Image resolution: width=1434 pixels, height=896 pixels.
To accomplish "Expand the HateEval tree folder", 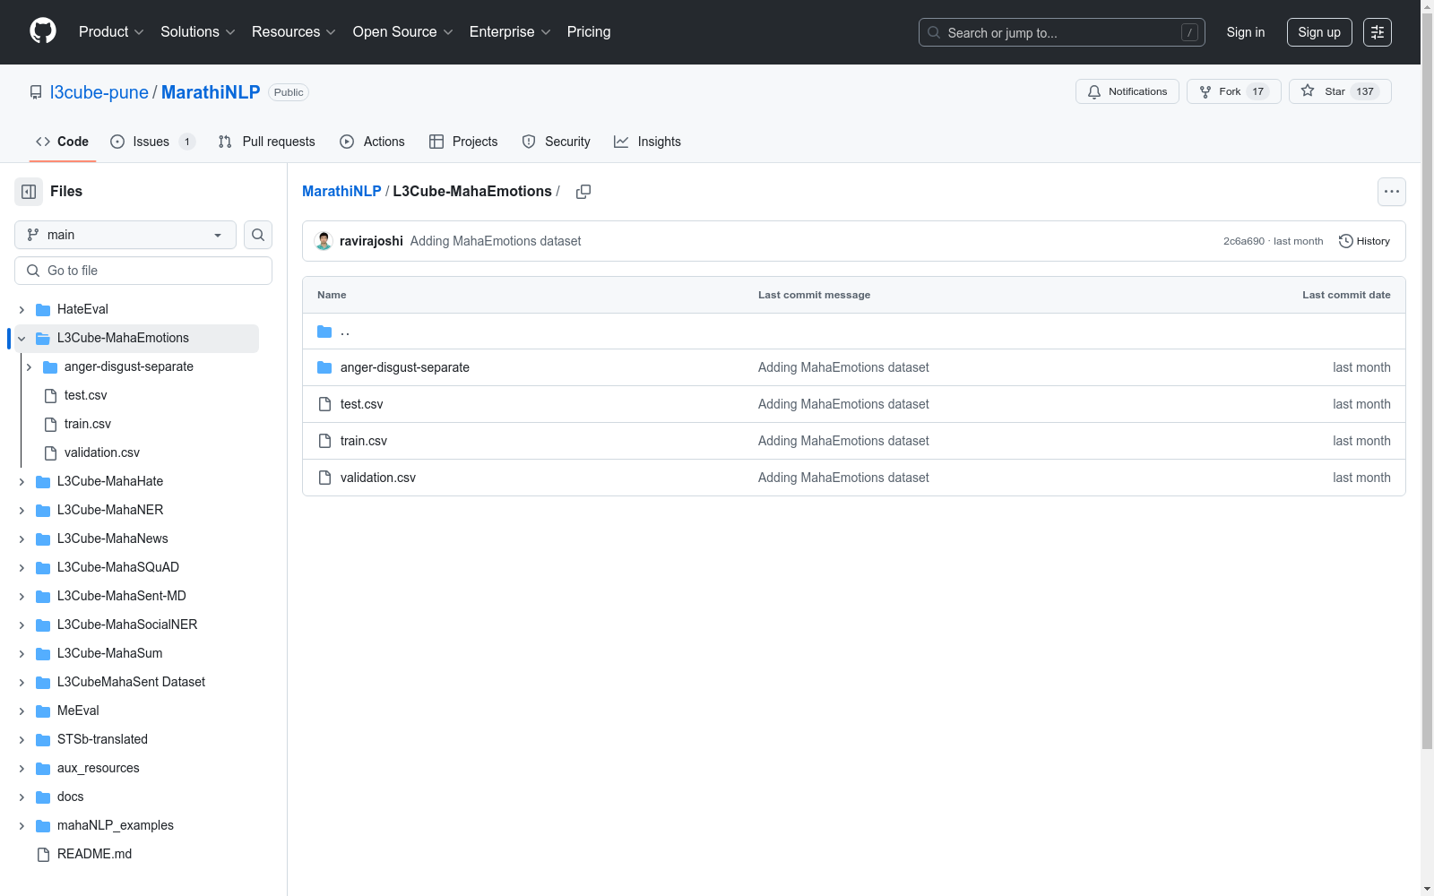I will click(22, 310).
